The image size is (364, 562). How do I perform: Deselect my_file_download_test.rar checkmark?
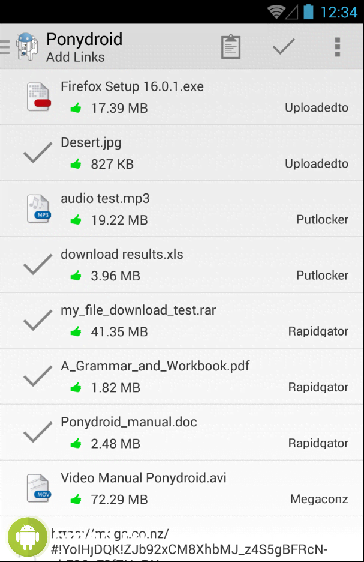pos(37,321)
